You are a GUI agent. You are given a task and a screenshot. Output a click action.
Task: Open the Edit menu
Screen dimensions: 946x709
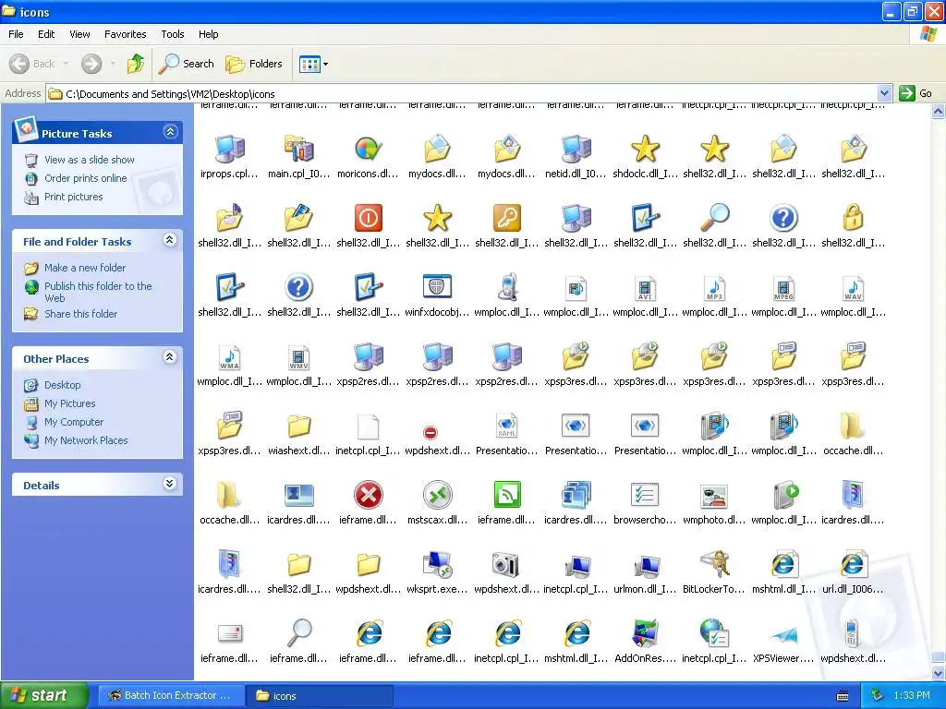(46, 34)
